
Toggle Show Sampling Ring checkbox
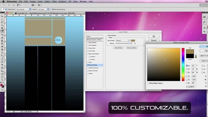(53, 9)
